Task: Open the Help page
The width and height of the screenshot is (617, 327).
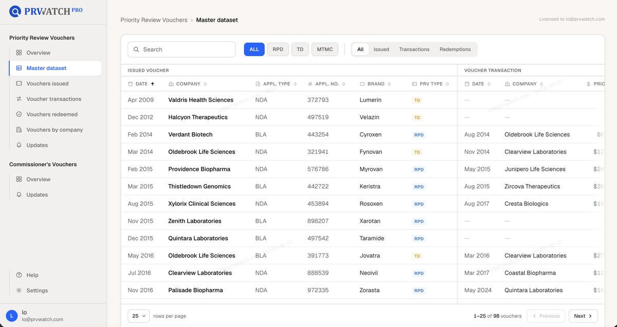Action: [x=55, y=275]
